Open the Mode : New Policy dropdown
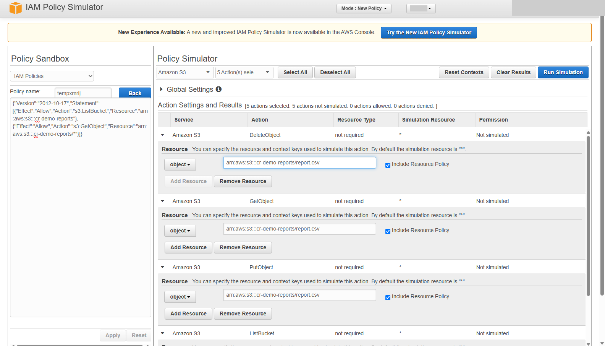The width and height of the screenshot is (605, 346). pos(364,8)
